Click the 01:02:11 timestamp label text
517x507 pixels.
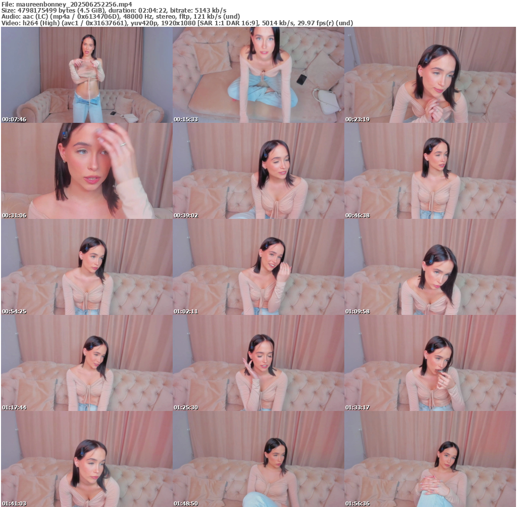point(184,311)
